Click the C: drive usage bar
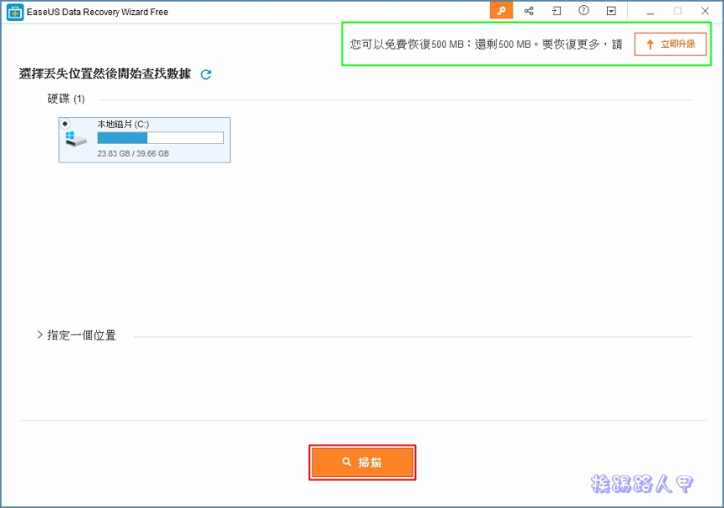This screenshot has width=724, height=508. point(161,138)
